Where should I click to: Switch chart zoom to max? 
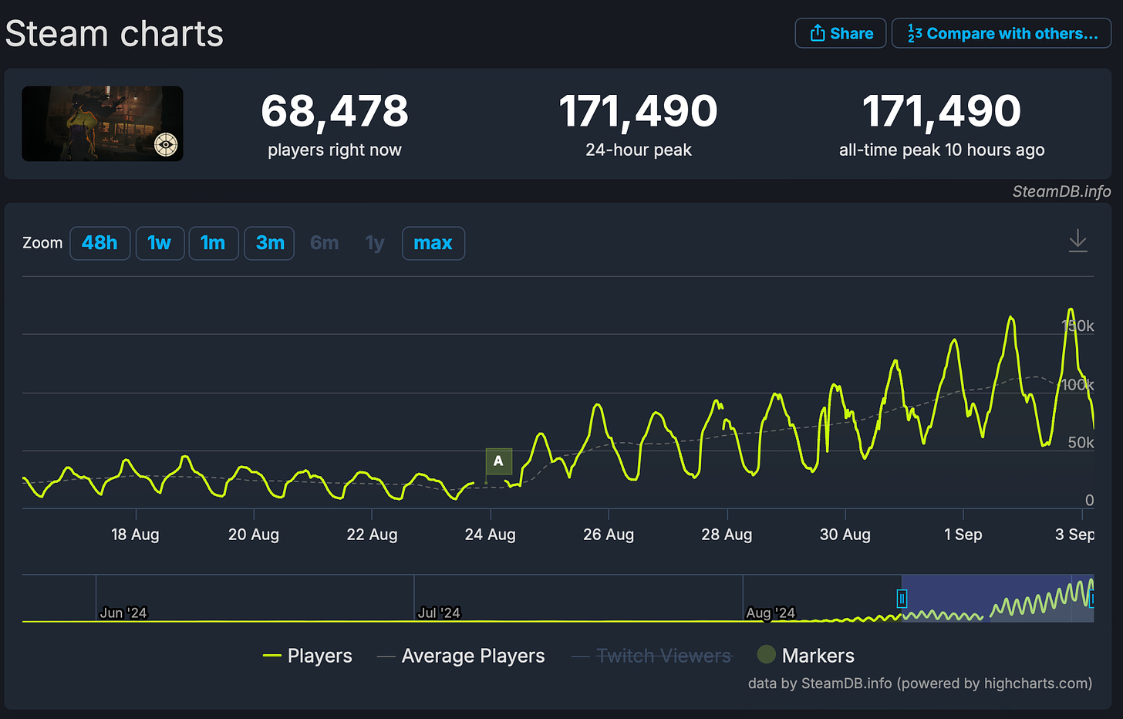click(433, 243)
